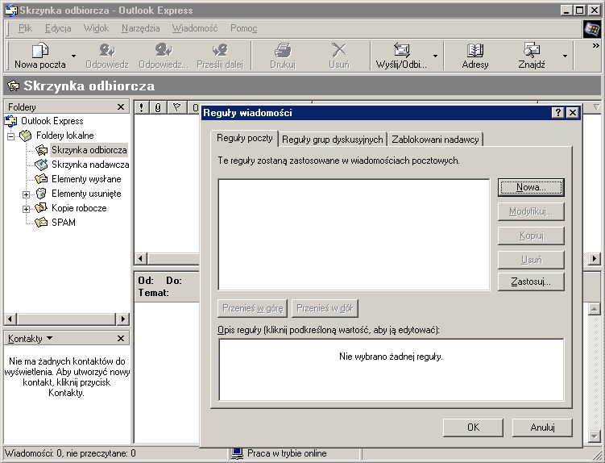Click the Zastosuj... button

(531, 282)
